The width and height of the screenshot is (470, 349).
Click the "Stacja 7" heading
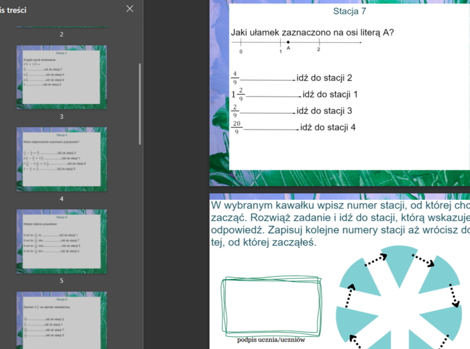pyautogui.click(x=349, y=11)
